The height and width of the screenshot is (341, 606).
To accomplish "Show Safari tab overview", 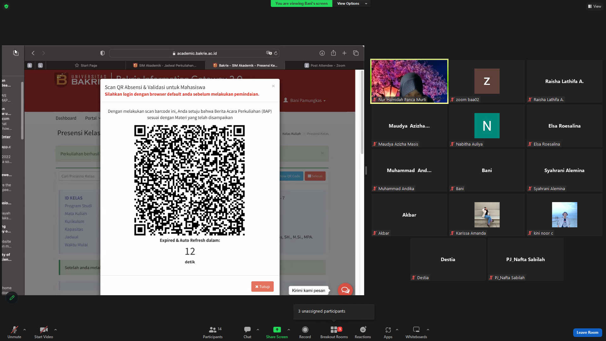I will 356,53.
